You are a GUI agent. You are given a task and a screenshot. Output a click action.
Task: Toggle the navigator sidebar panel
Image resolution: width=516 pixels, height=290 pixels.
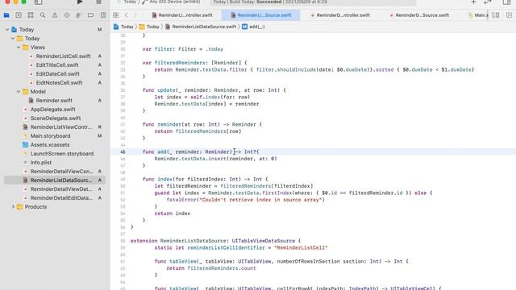pos(38,2)
